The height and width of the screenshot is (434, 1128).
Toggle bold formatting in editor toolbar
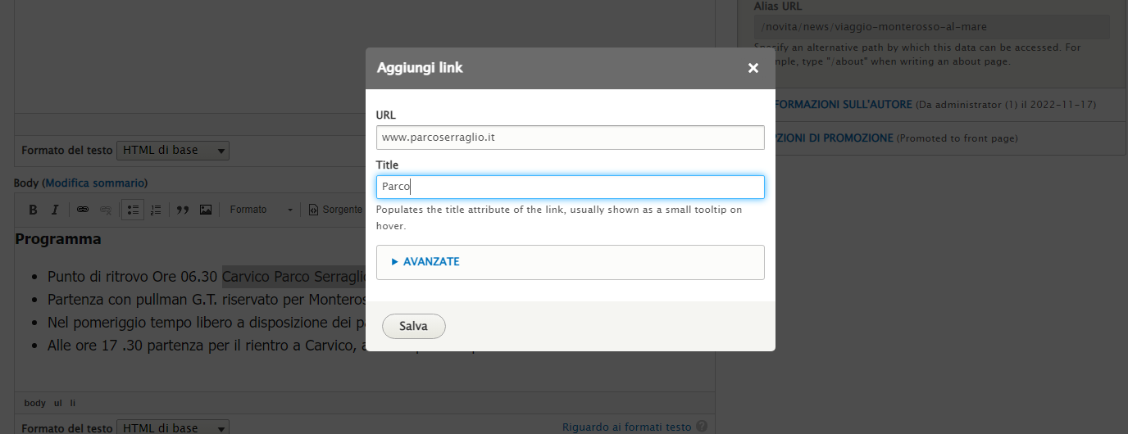(x=34, y=210)
